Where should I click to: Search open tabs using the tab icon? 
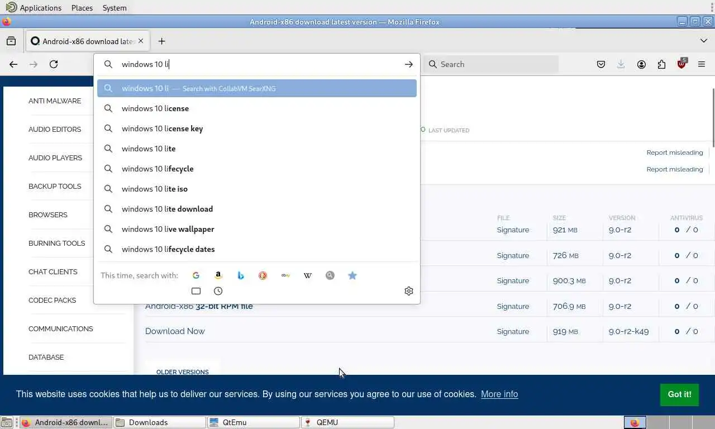pos(196,291)
